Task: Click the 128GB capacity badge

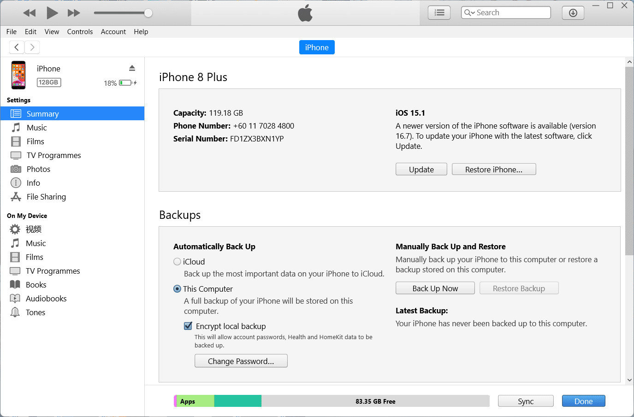Action: (49, 82)
